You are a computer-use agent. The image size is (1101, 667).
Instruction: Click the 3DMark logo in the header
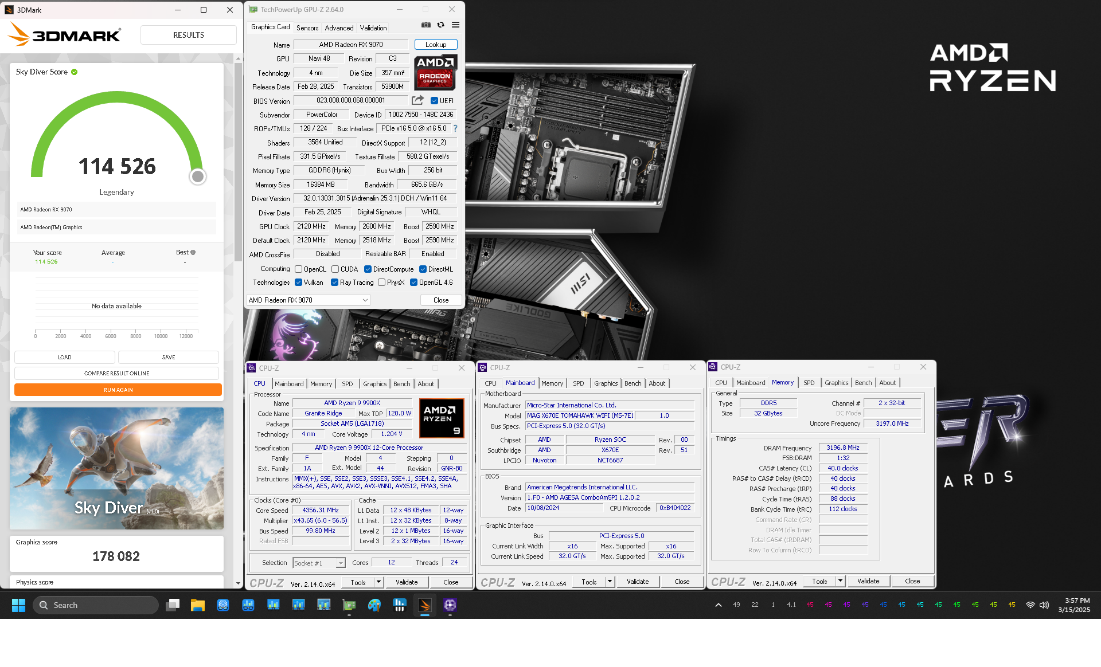pos(64,35)
